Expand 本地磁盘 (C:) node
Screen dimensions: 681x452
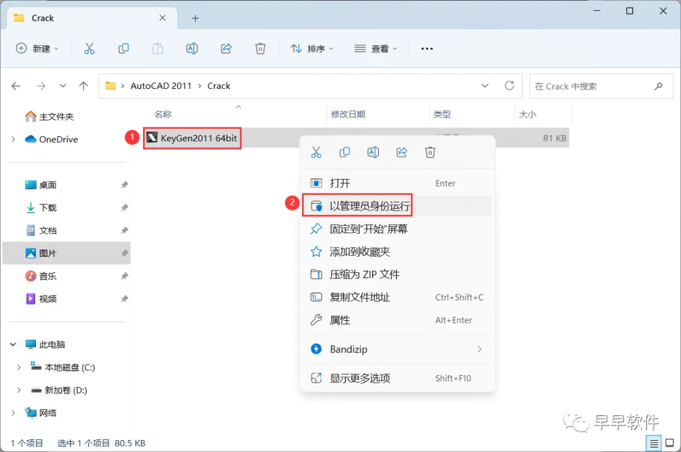pyautogui.click(x=19, y=368)
